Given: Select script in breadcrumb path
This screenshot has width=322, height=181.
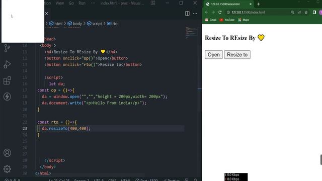Looking at the screenshot, I should pyautogui.click(x=94, y=24).
